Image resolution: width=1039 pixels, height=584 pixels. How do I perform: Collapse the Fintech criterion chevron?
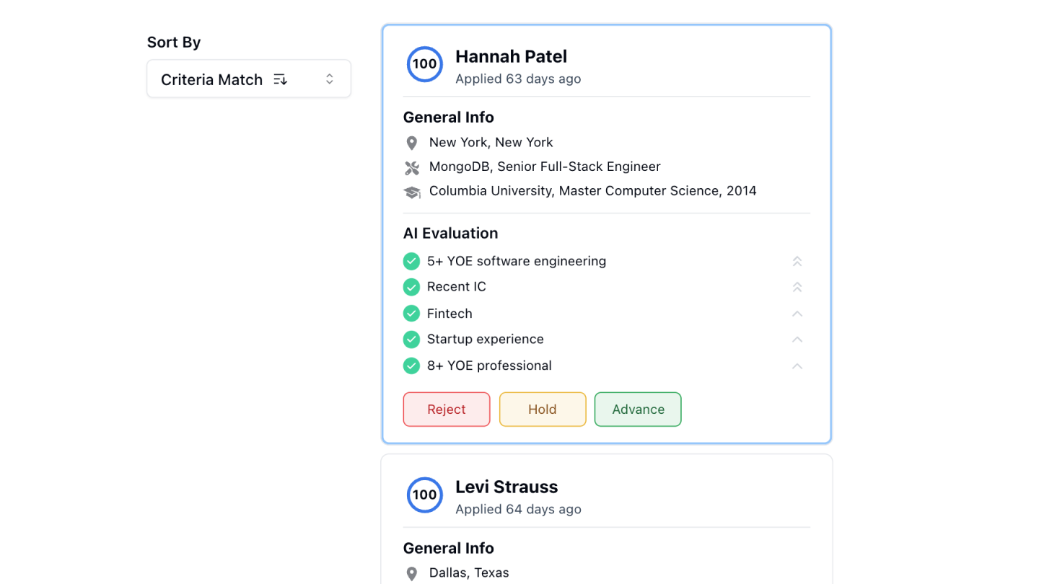[x=797, y=314]
